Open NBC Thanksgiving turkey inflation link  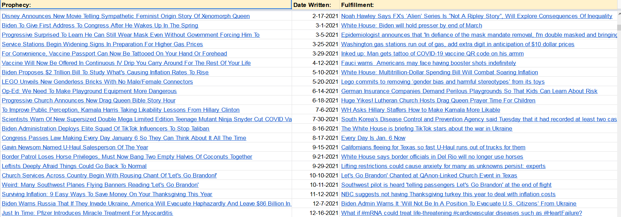tap(448, 194)
